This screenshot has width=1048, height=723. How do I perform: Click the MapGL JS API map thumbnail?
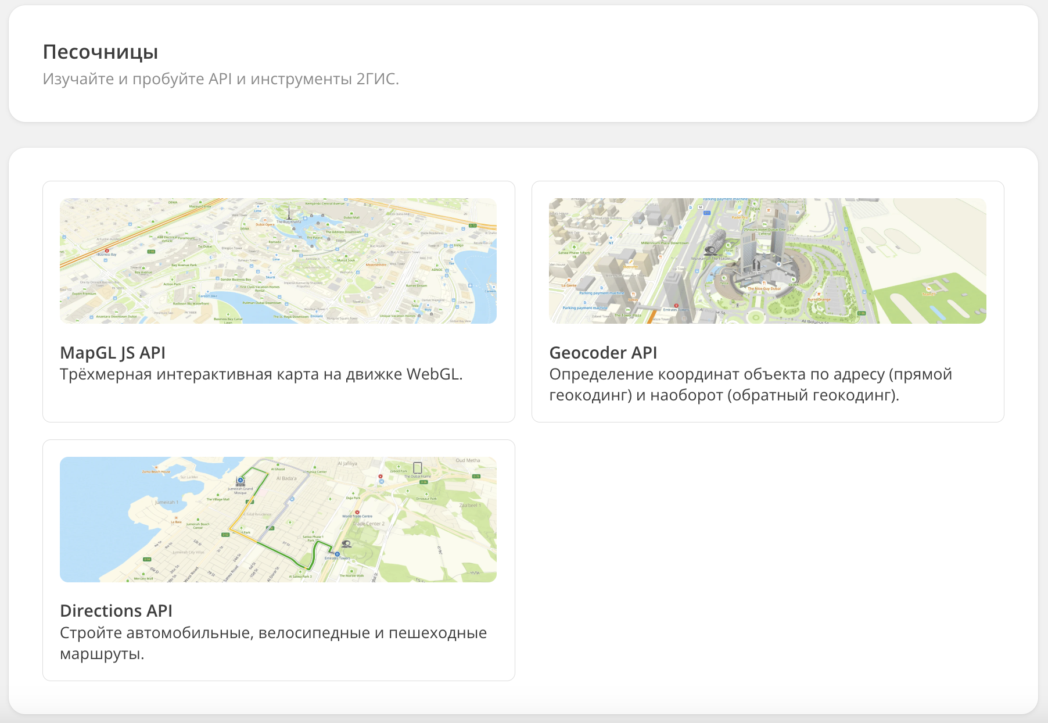click(x=278, y=261)
